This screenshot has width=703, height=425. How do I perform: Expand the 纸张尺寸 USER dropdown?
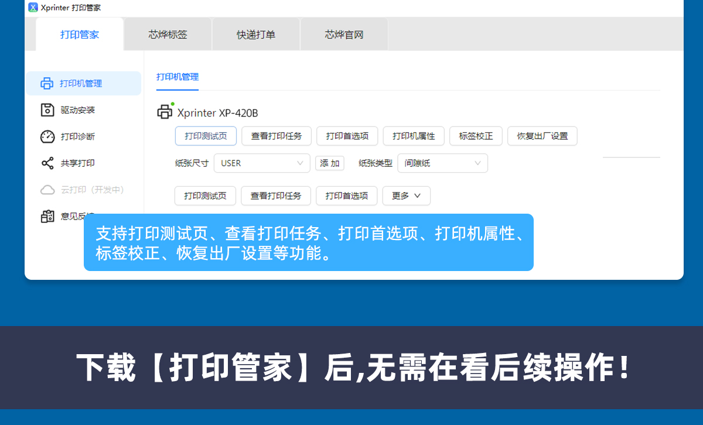(x=262, y=163)
